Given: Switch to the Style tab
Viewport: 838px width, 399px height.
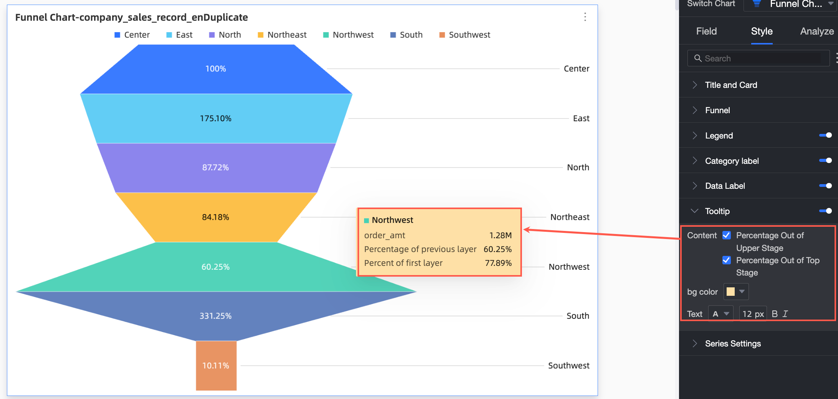Looking at the screenshot, I should click(762, 31).
